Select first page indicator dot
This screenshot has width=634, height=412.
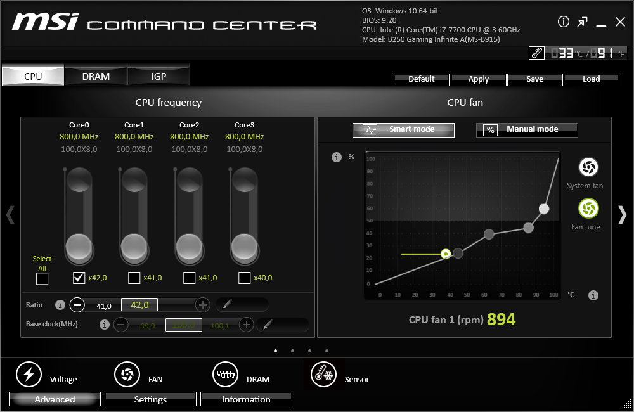[275, 351]
